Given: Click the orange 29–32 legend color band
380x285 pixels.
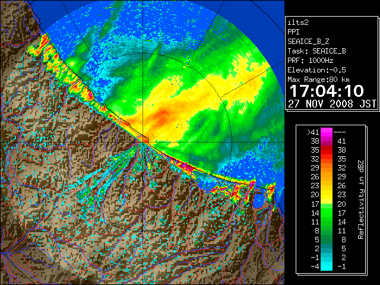Looking at the screenshot, I should point(327,167).
